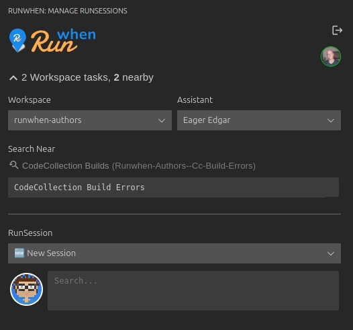Click the Workspace dropdown arrow
Screen dimensions: 353x330
pyautogui.click(x=162, y=120)
